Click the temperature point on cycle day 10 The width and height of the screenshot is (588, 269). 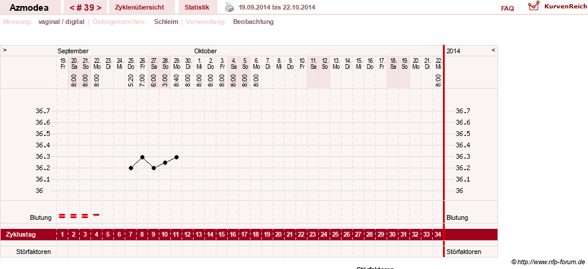(x=165, y=162)
